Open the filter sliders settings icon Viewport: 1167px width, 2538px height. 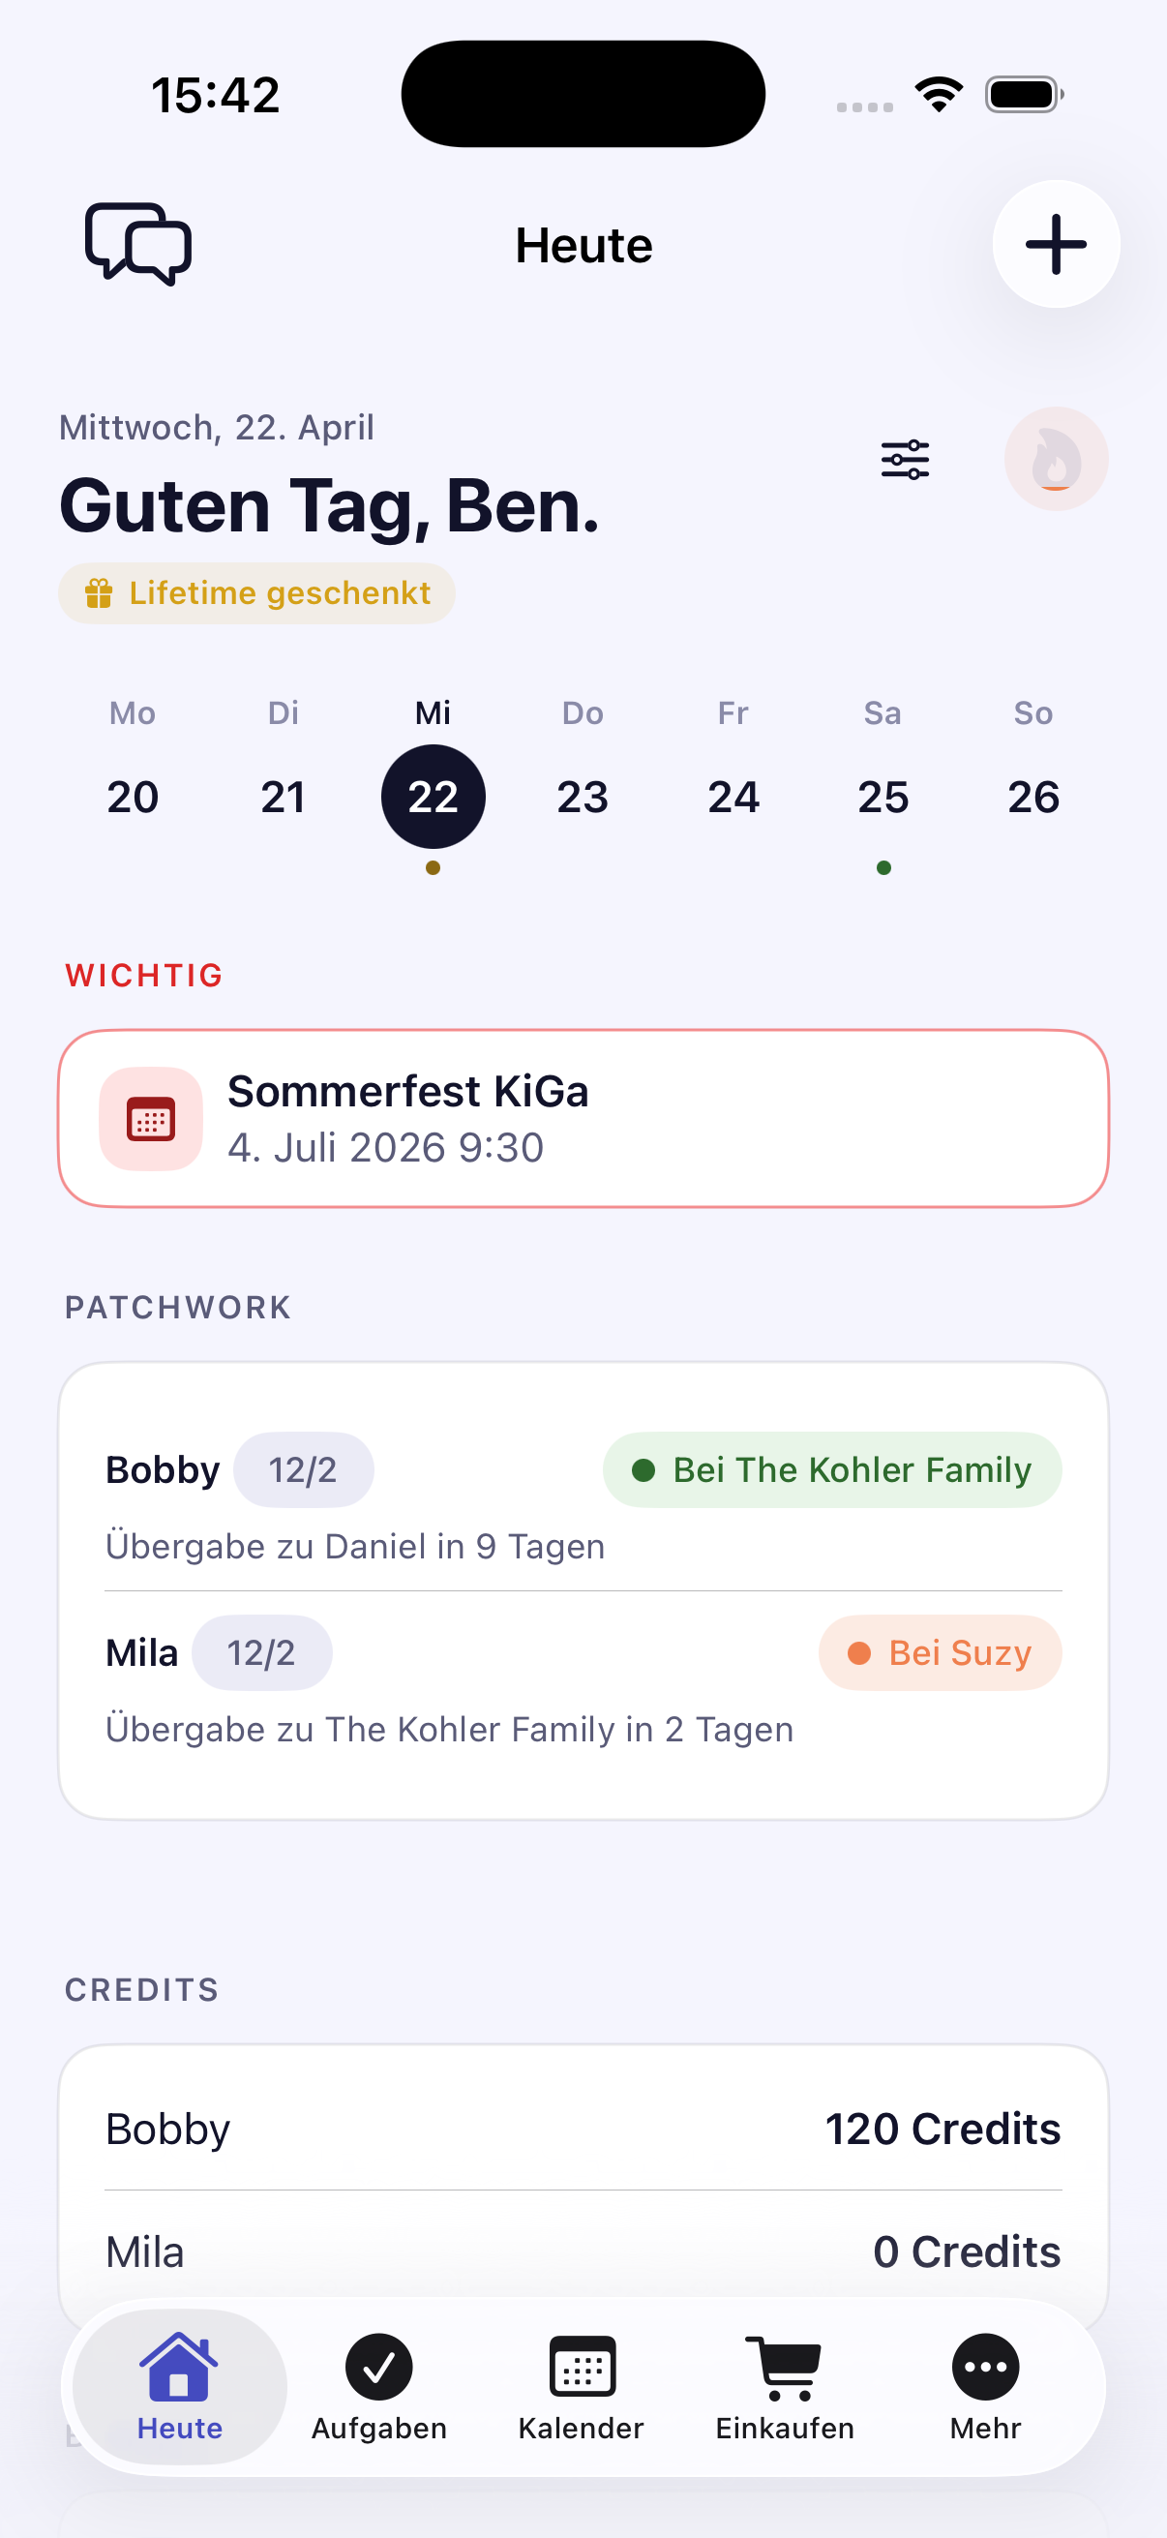pyautogui.click(x=905, y=459)
